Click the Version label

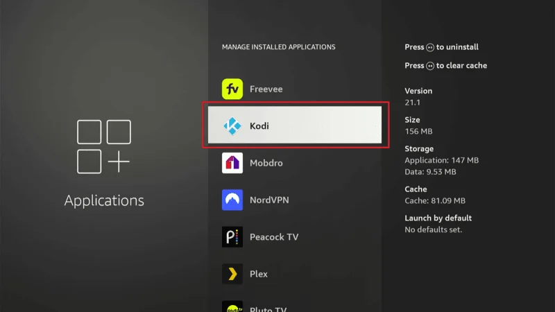point(418,91)
